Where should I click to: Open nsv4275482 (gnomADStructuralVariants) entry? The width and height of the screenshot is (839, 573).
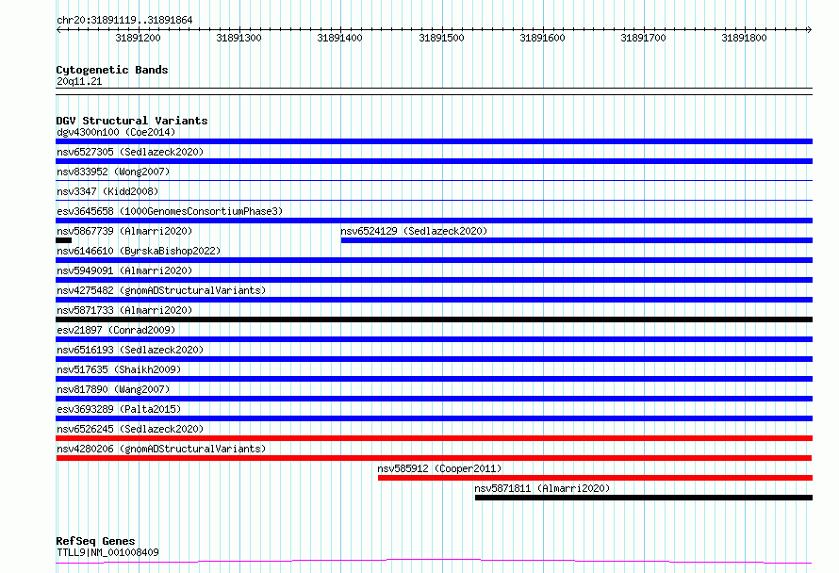tap(161, 290)
